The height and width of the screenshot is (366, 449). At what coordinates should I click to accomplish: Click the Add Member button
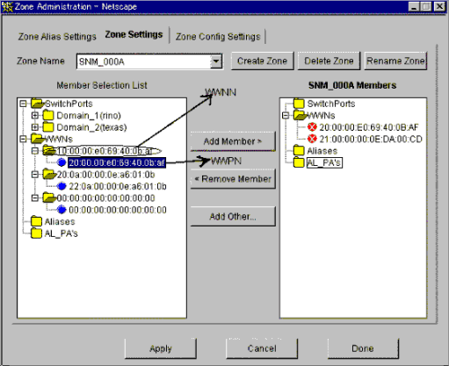click(233, 141)
